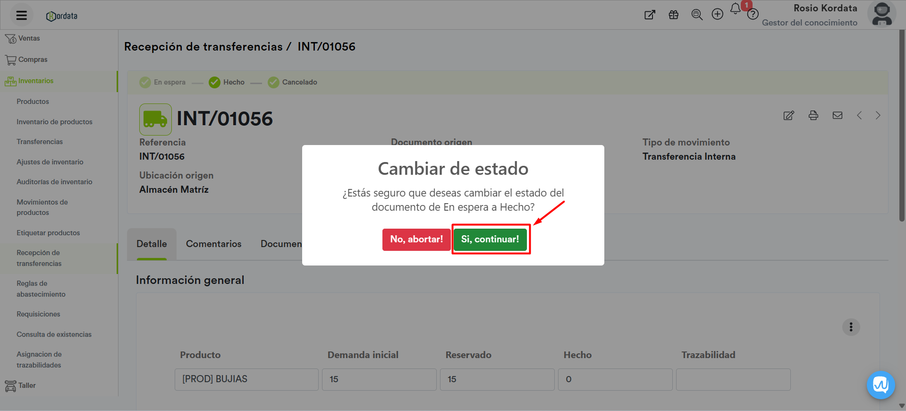Confirm with Si, continuar! button

point(490,240)
